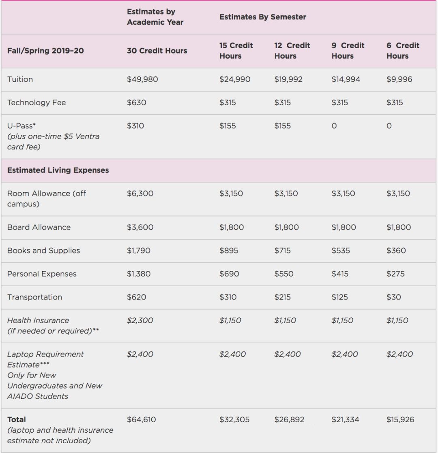Click the Laptop Requirement Estimate label
438x453 pixels.
click(45, 359)
